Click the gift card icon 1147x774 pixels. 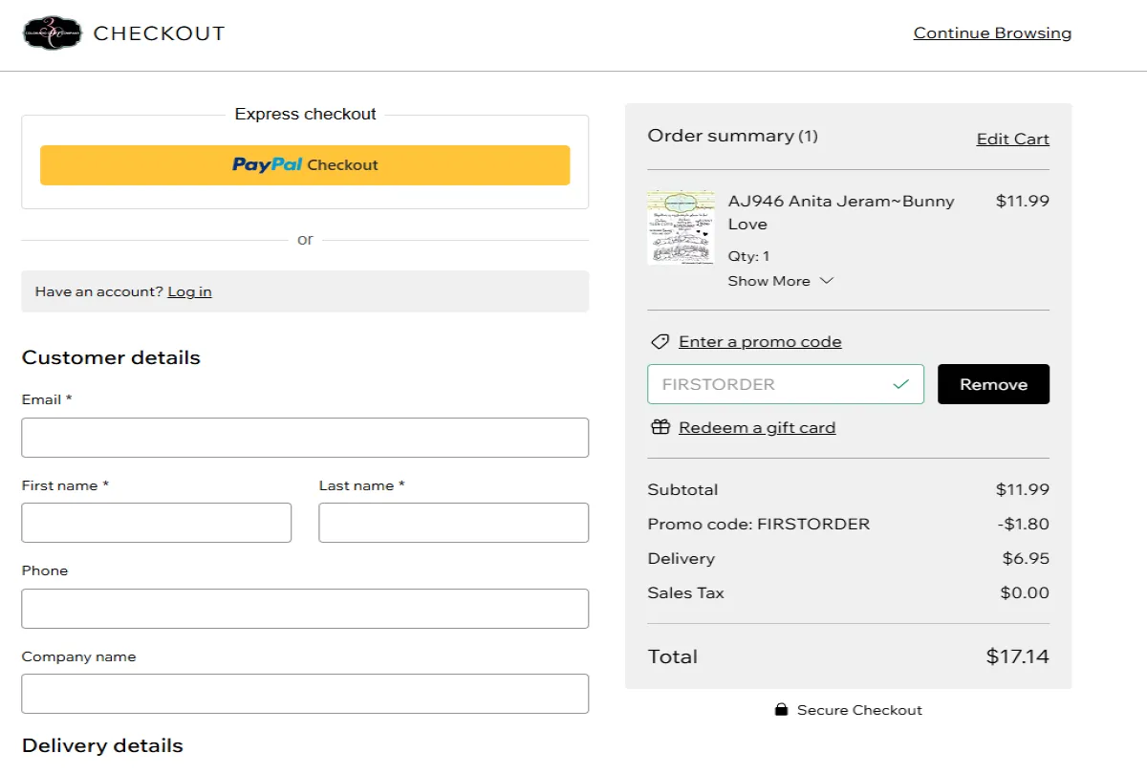(x=660, y=427)
